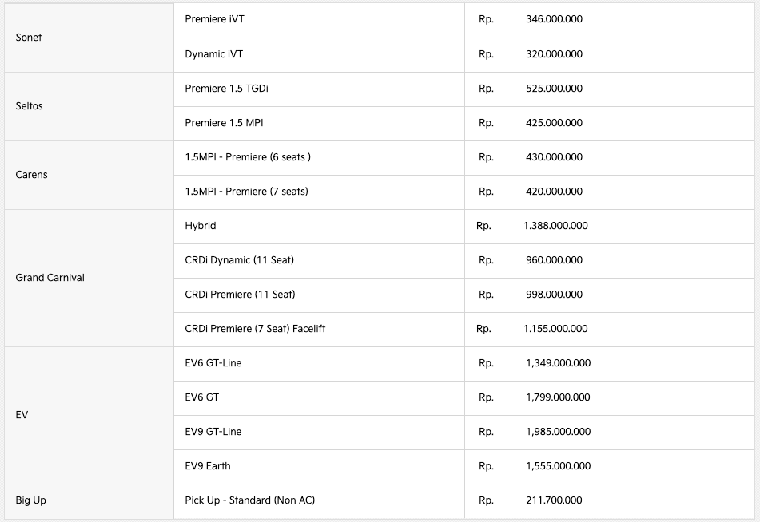Click the Carens model name
The height and width of the screenshot is (522, 760).
pos(32,175)
